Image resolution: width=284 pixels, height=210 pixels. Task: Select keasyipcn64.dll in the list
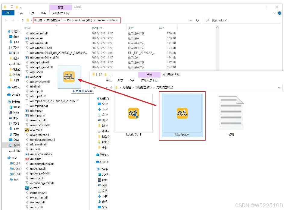tap(39, 125)
